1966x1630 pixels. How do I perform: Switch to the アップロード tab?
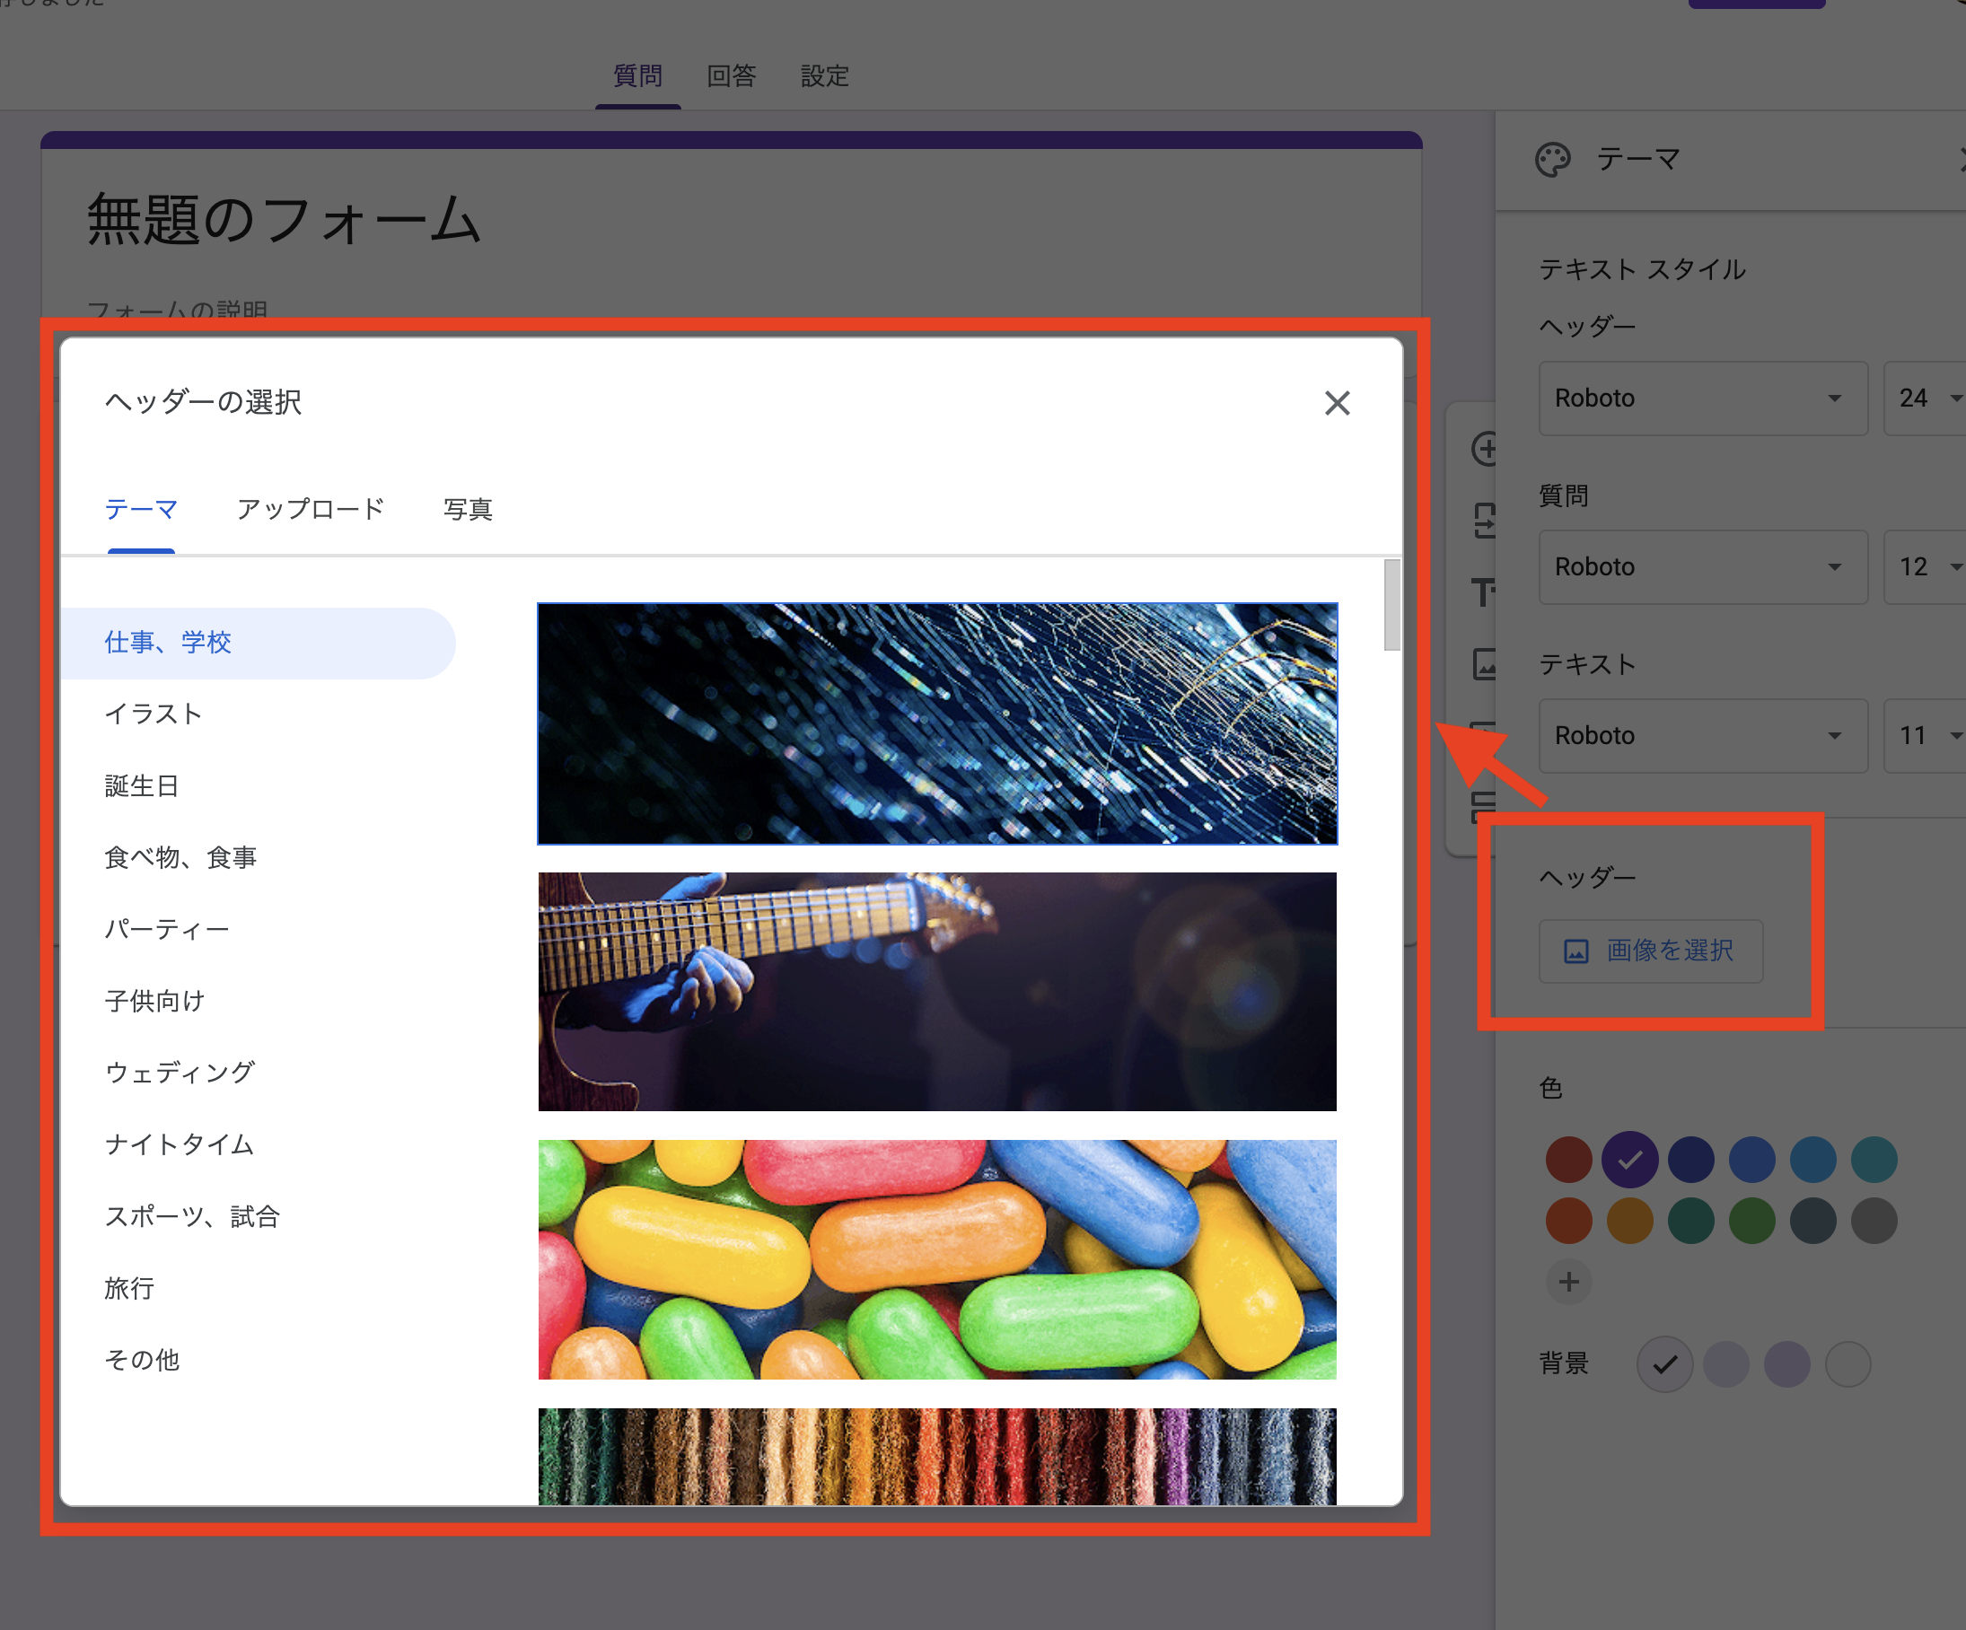tap(310, 509)
